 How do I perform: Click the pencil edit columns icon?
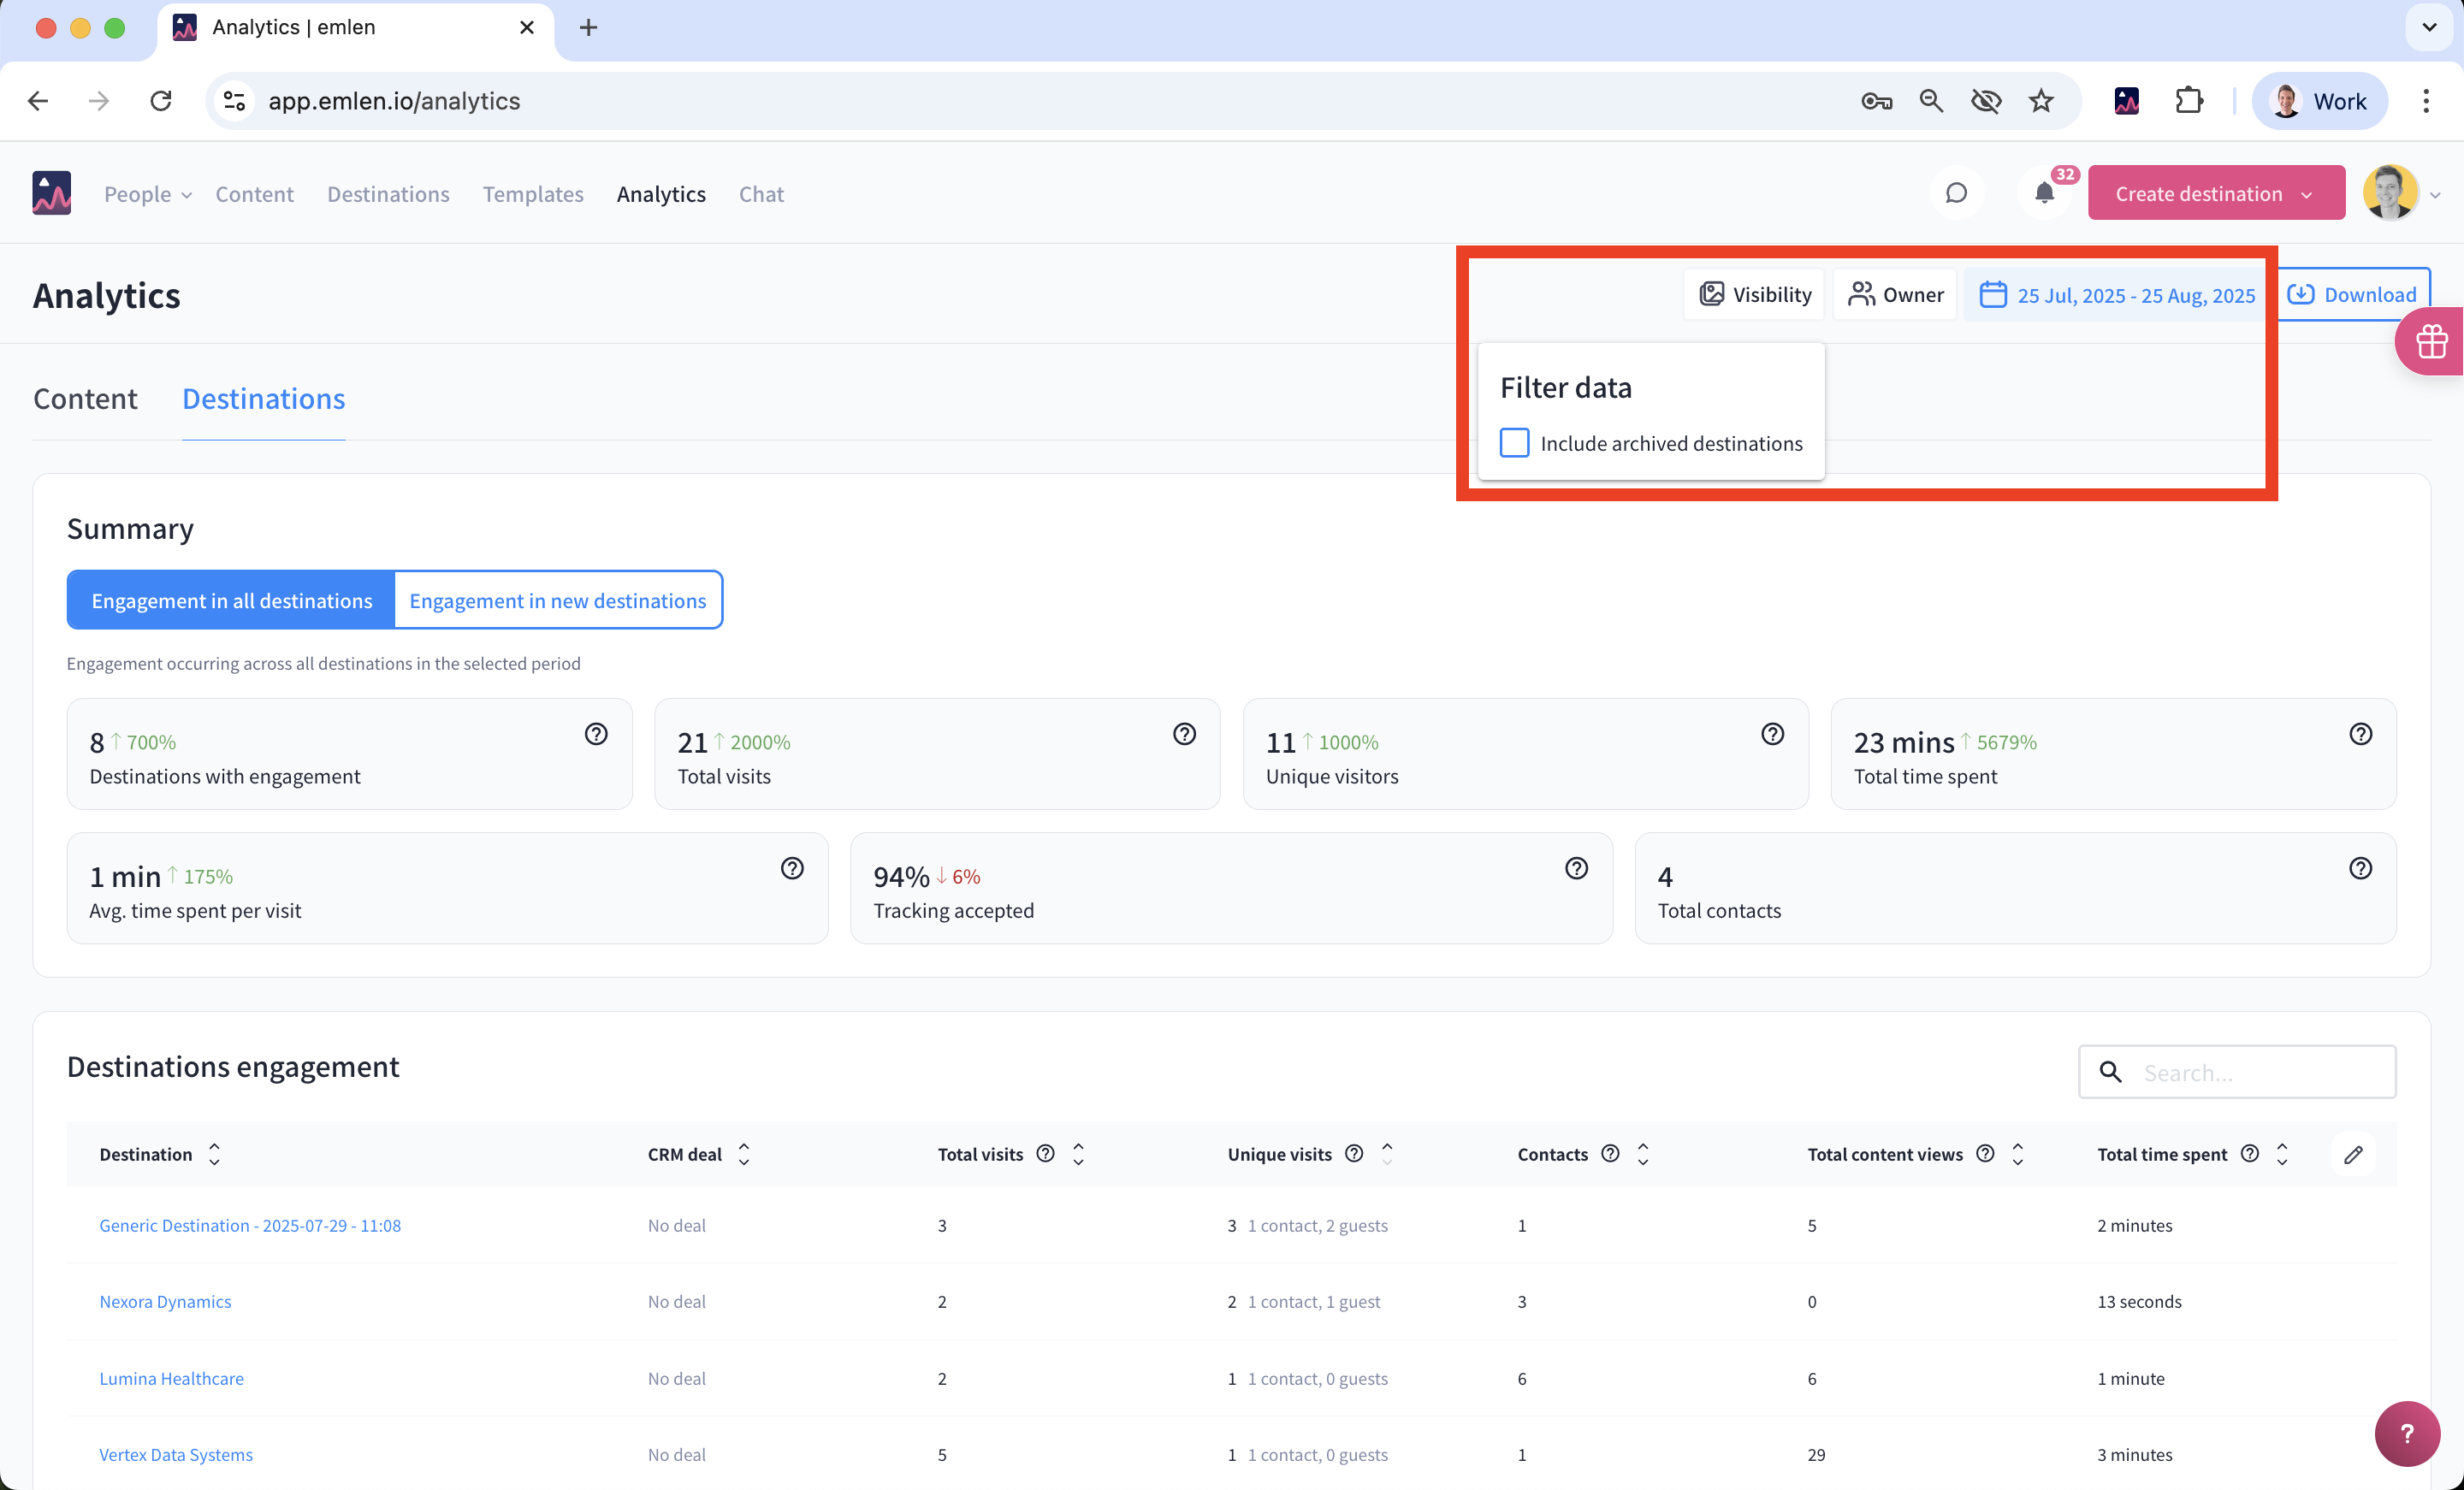[2353, 1154]
